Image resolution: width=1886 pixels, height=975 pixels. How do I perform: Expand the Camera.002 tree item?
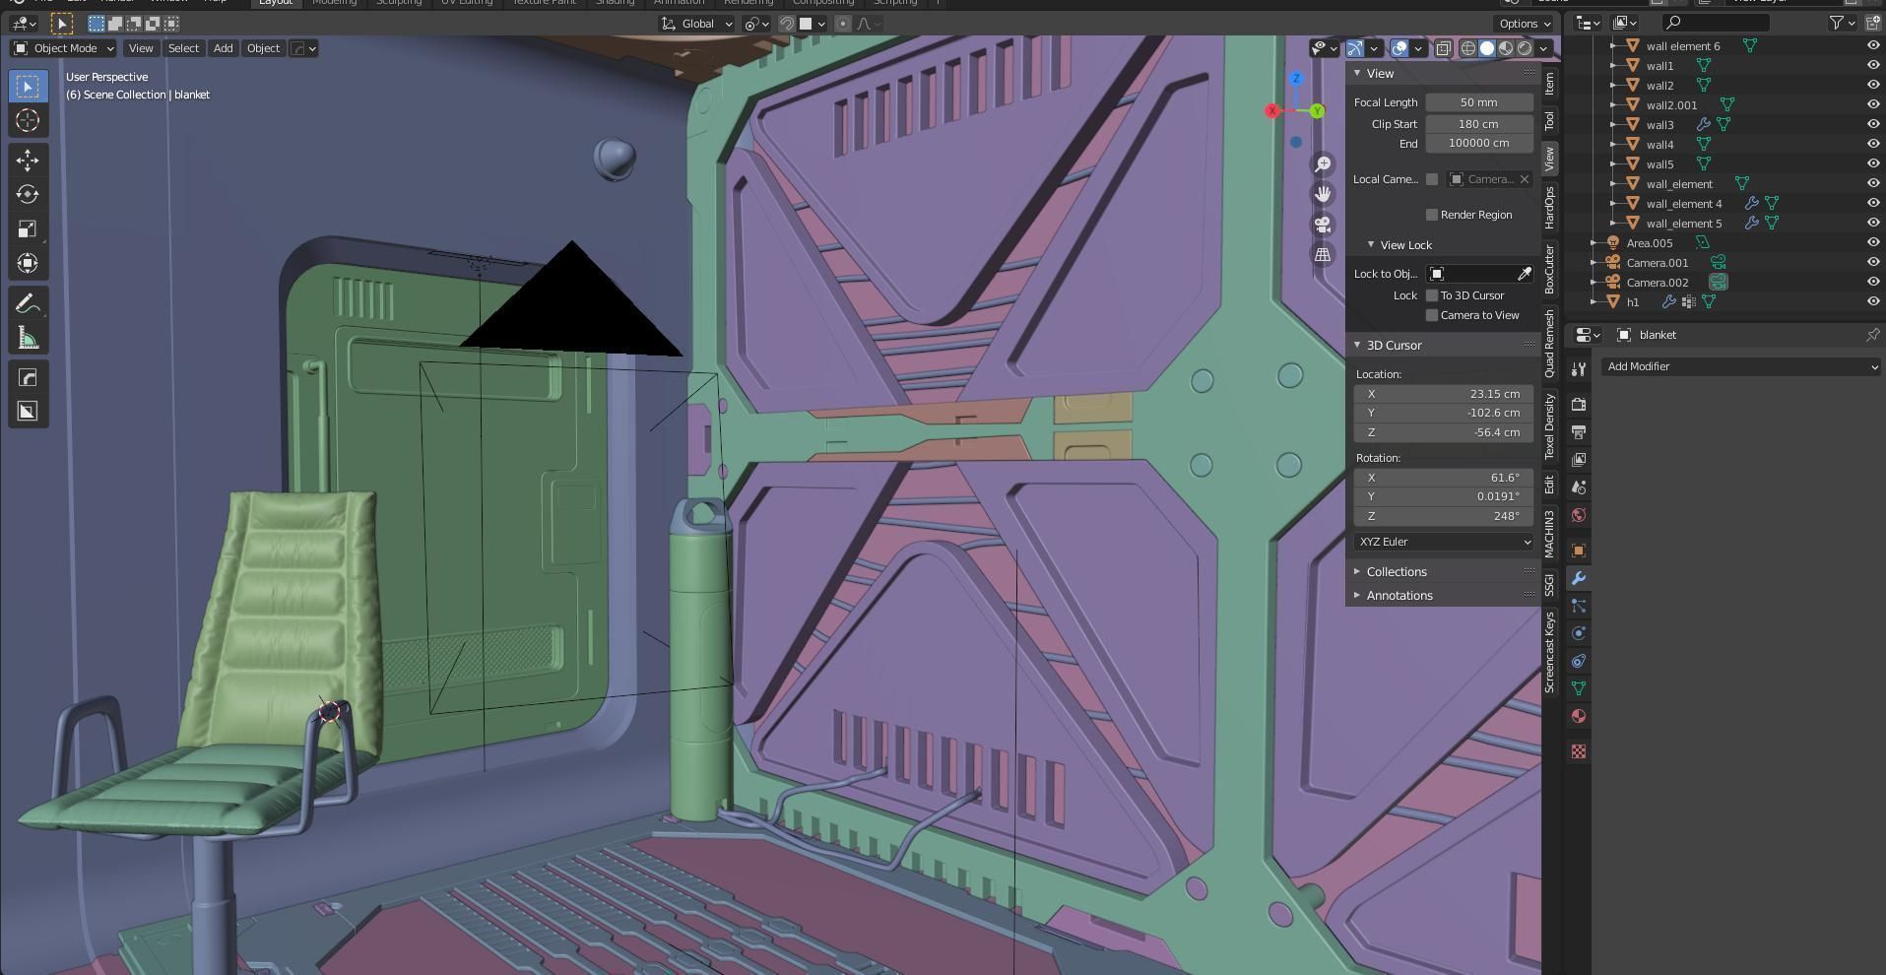(1594, 283)
